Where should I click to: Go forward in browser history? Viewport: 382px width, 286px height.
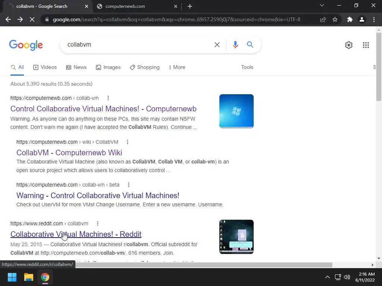[20, 19]
